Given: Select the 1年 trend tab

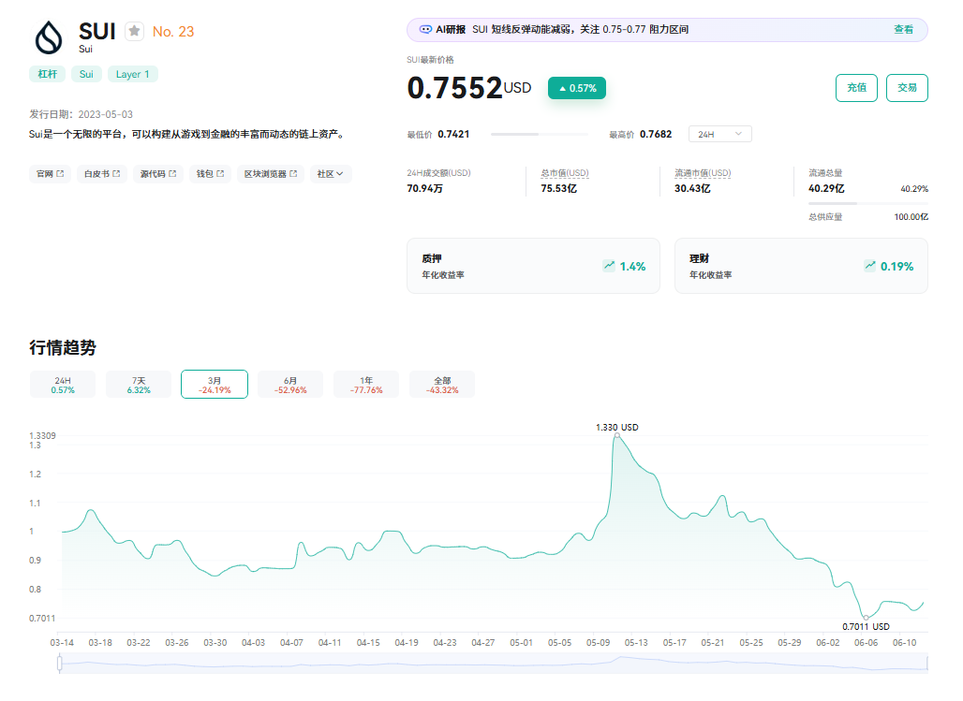Looking at the screenshot, I should tap(366, 385).
